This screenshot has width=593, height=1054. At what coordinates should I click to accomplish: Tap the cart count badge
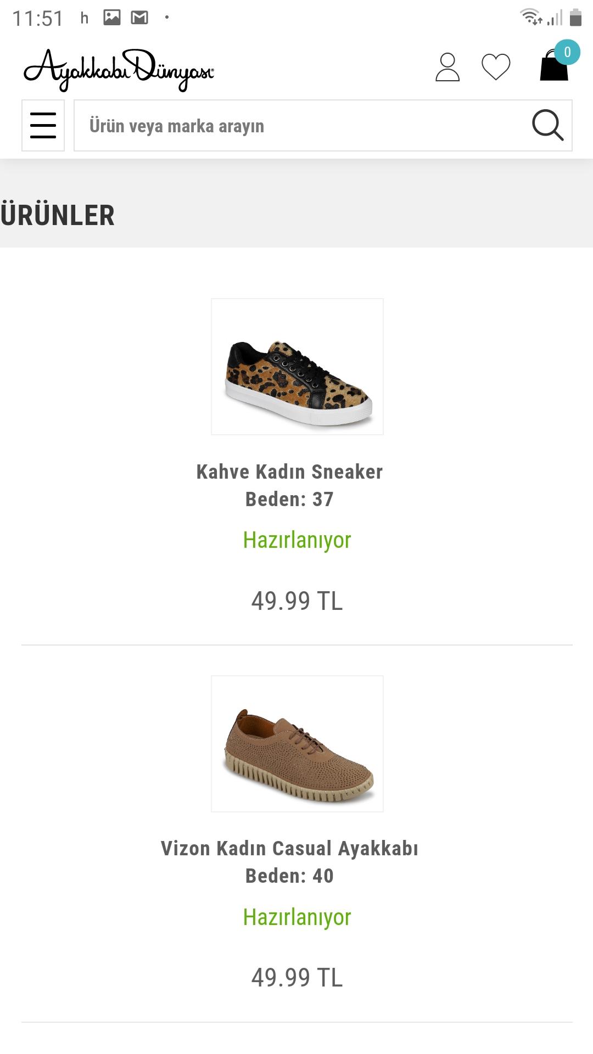[567, 52]
